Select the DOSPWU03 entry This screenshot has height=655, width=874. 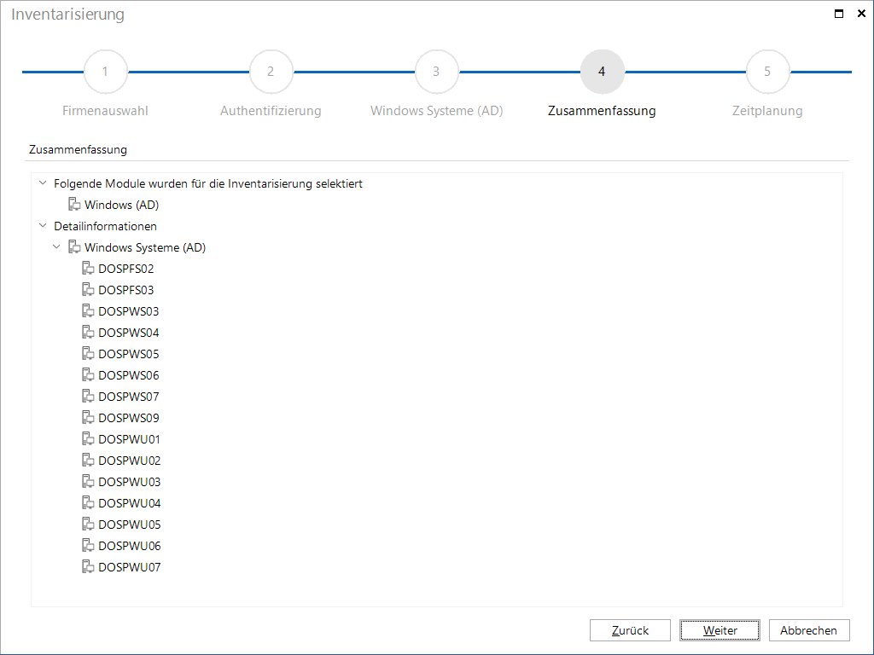click(x=130, y=481)
